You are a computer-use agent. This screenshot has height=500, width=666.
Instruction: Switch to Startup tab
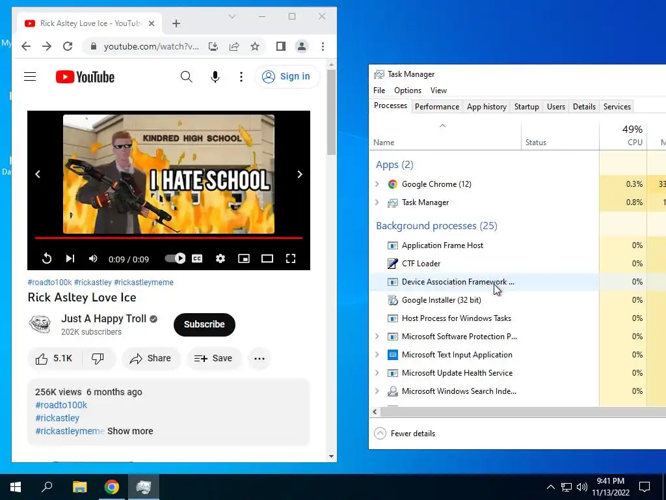click(527, 107)
